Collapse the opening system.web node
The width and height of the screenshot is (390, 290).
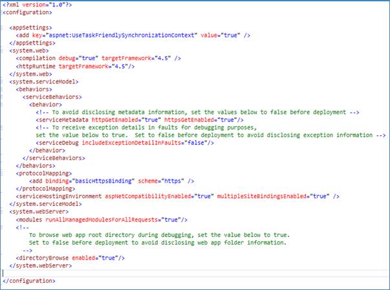[x=1, y=50]
